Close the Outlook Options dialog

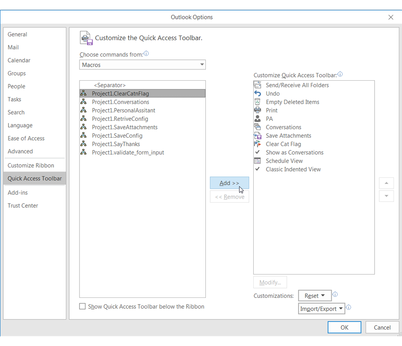coord(391,17)
